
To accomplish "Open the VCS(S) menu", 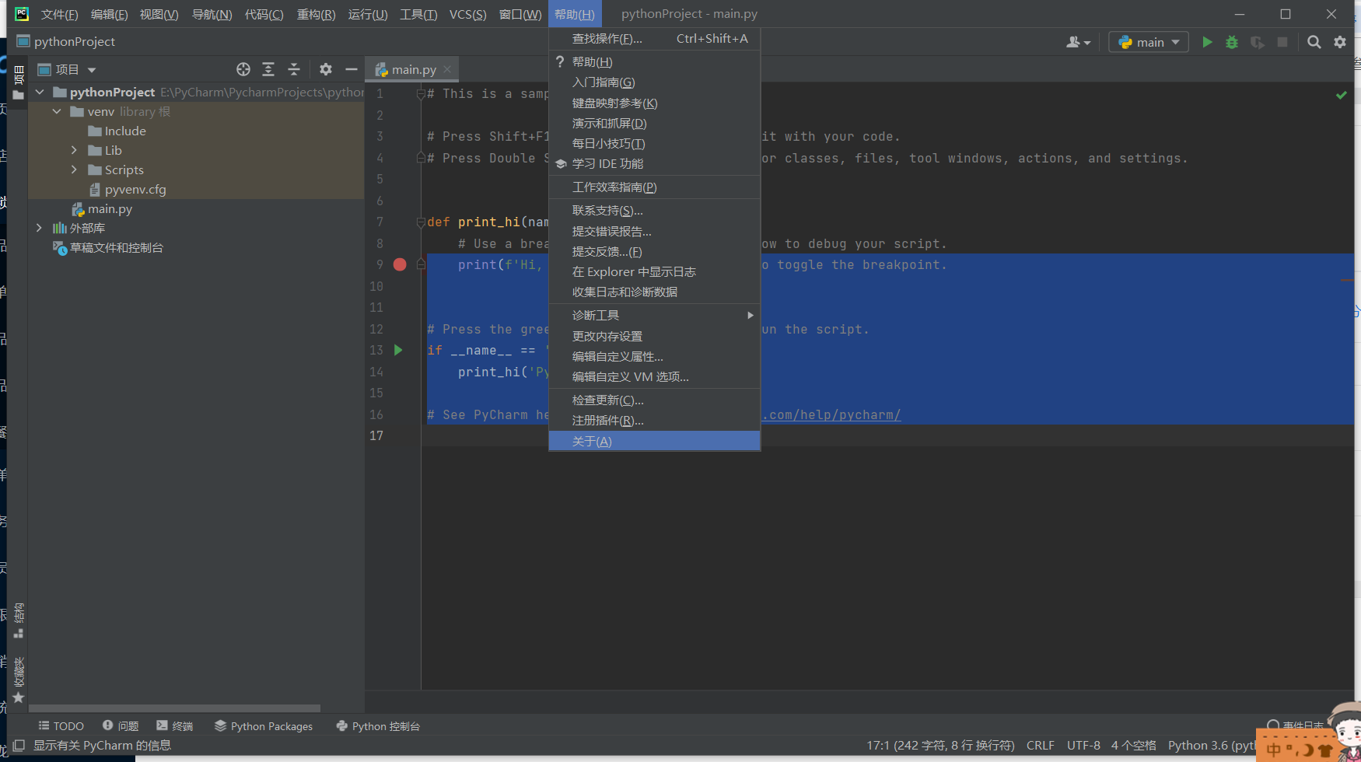I will click(467, 14).
